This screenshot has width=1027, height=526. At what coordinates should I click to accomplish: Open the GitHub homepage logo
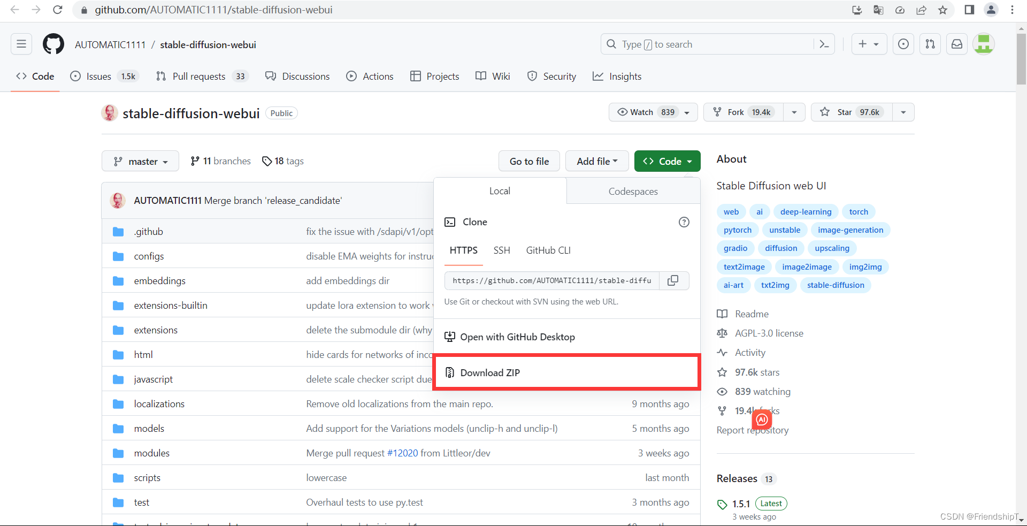click(53, 44)
